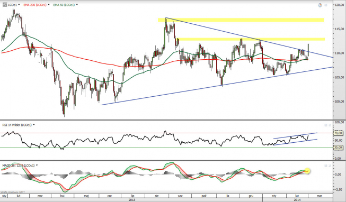Open the RSI 14 Wilder dropdown arrow
This screenshot has height=202, width=346.
click(34, 125)
